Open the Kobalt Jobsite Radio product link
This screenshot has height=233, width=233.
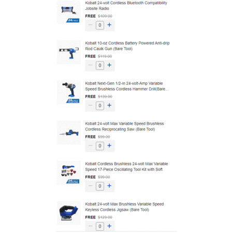[x=126, y=6]
